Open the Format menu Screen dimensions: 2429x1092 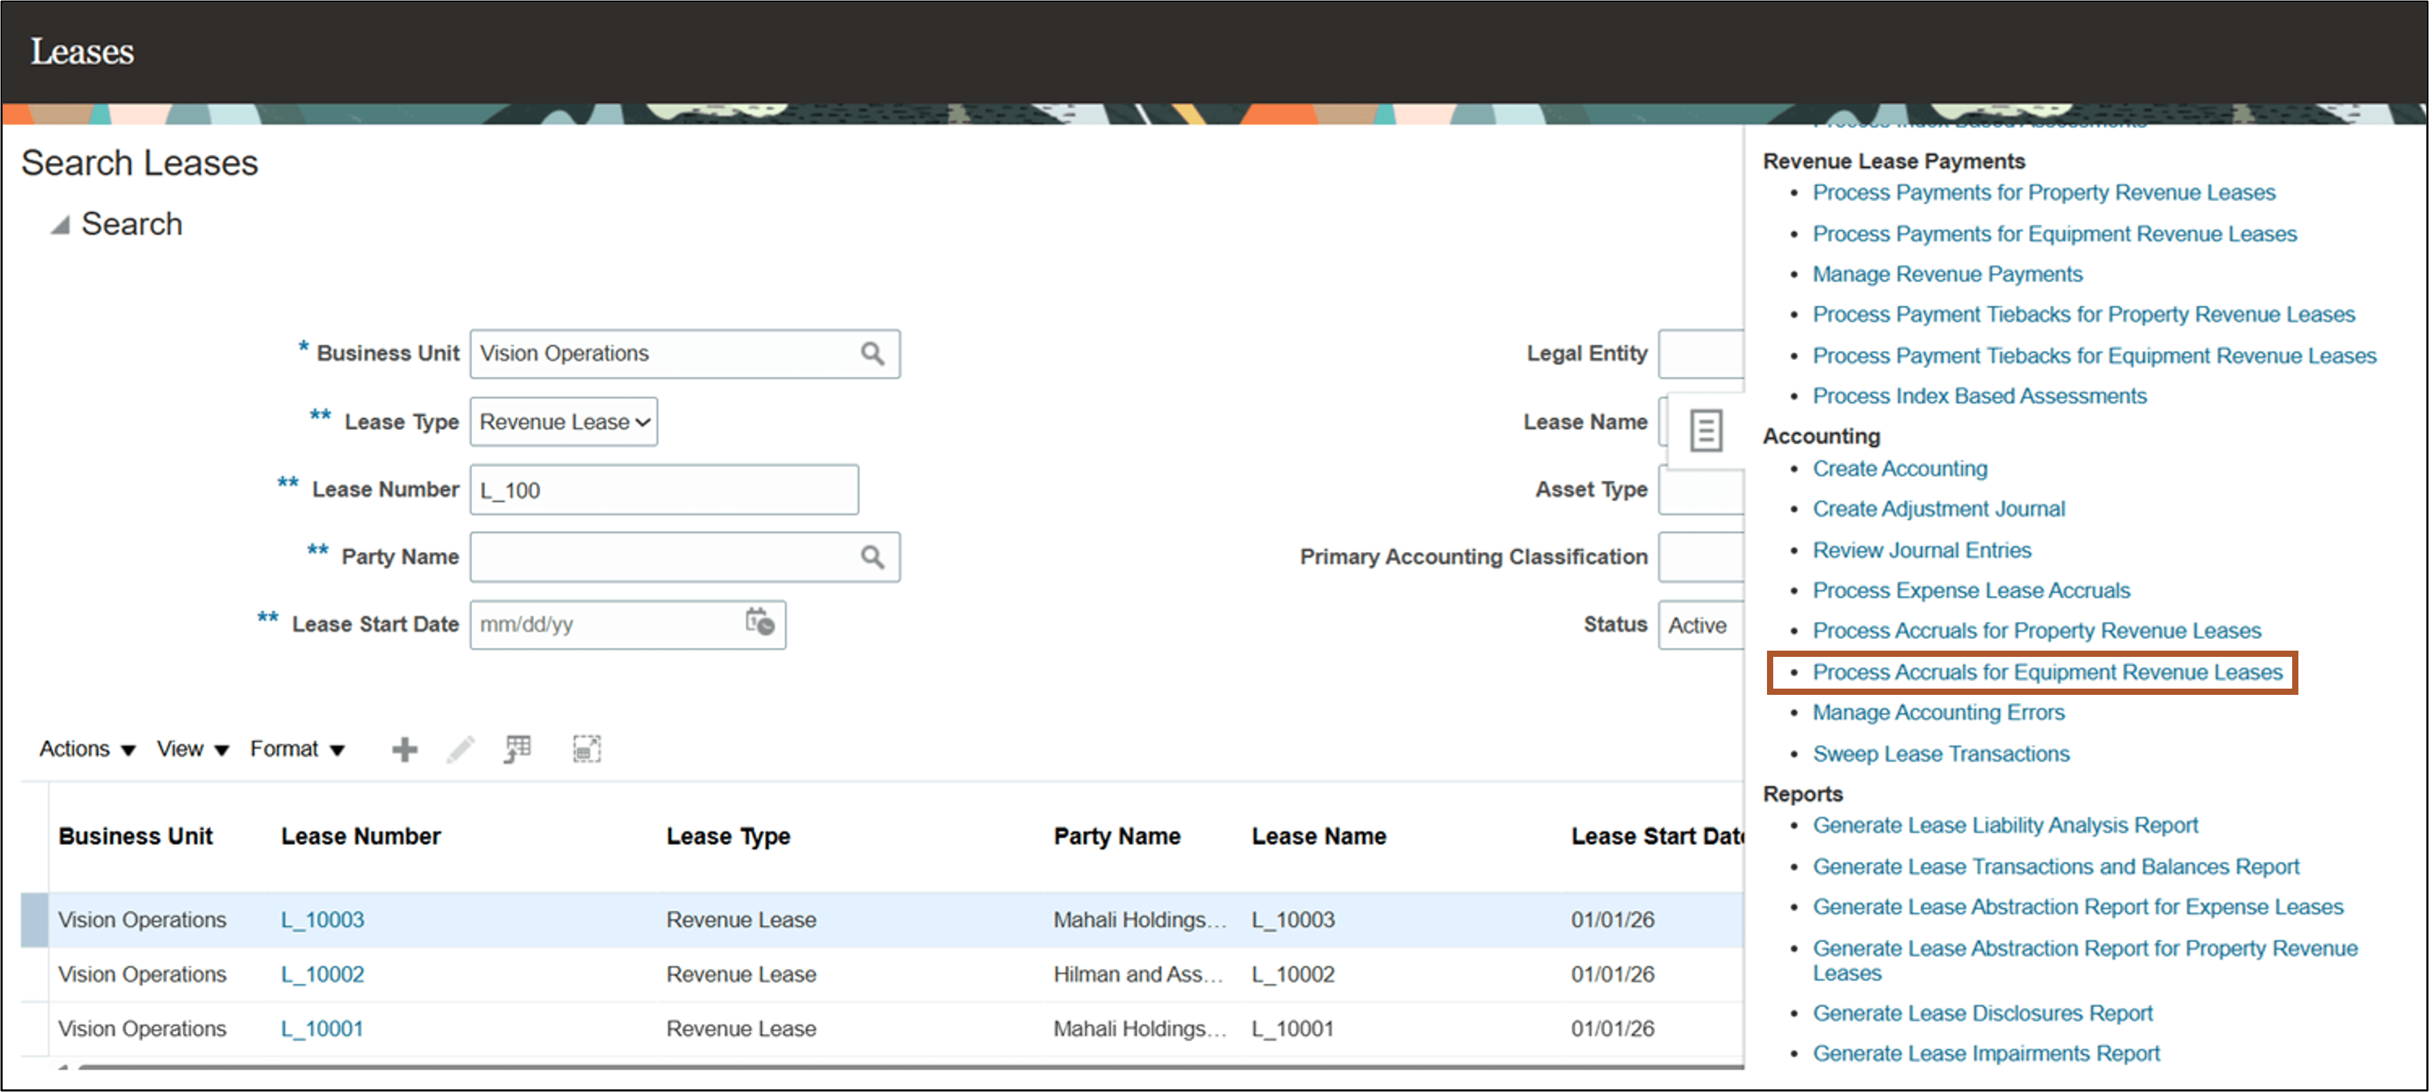(x=297, y=749)
